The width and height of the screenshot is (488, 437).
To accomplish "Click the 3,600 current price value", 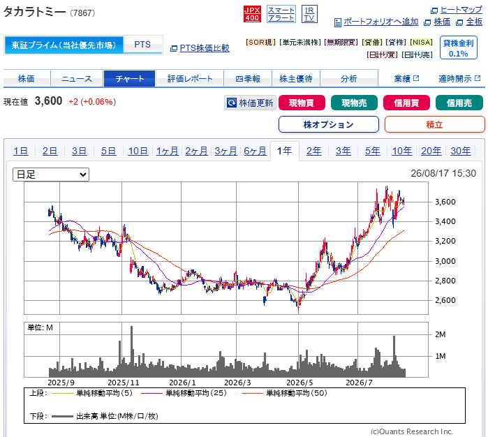I will [x=48, y=101].
